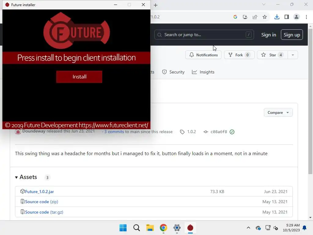
Task: Switch to the Insights tab
Action: click(x=203, y=72)
